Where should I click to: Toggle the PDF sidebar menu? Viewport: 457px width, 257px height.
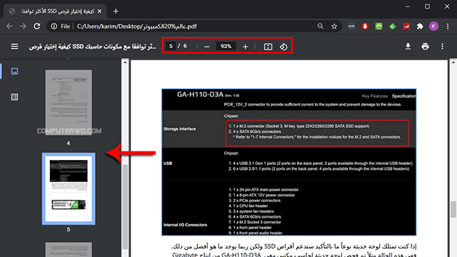point(14,46)
